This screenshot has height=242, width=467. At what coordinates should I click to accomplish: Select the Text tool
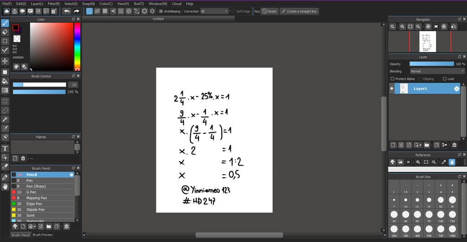(x=5, y=148)
